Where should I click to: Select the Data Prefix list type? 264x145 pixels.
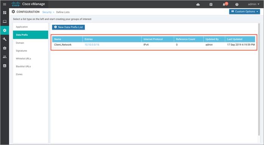pyautogui.click(x=31, y=35)
